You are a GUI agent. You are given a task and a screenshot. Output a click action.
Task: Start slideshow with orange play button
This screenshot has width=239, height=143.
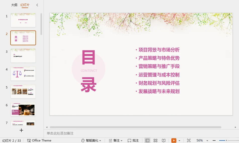pos(174,140)
